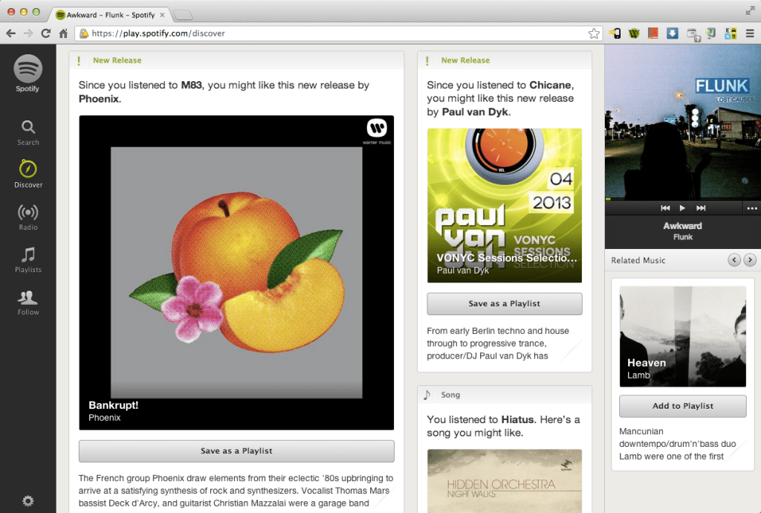Show previous Related Music item
Screen dimensions: 761x513
pos(734,259)
